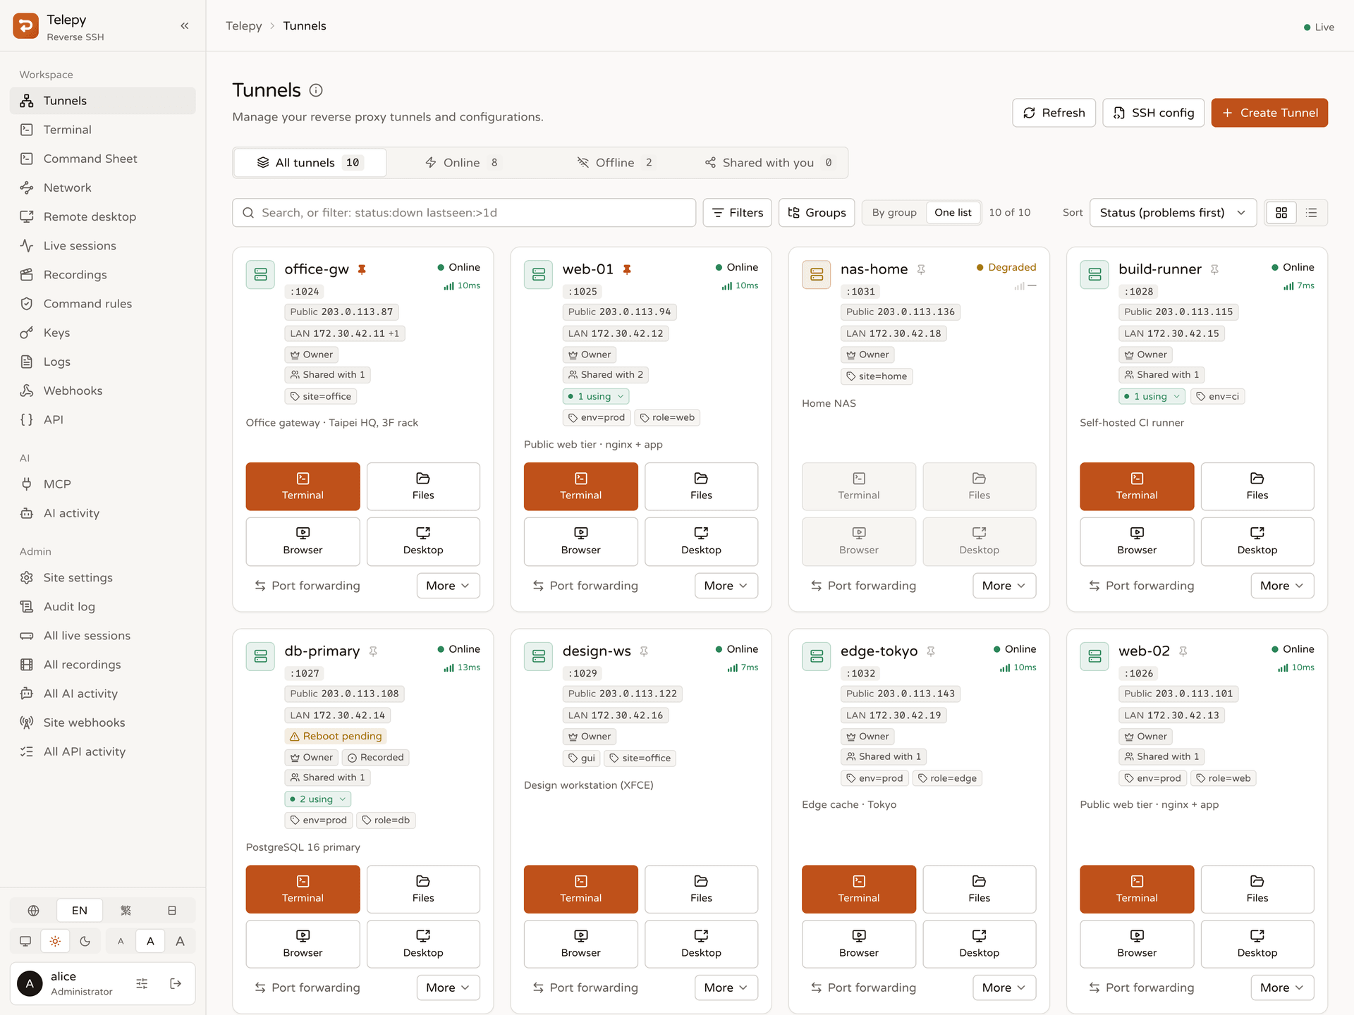Select light theme sun icon
Viewport: 1354px width, 1015px height.
pyautogui.click(x=55, y=941)
